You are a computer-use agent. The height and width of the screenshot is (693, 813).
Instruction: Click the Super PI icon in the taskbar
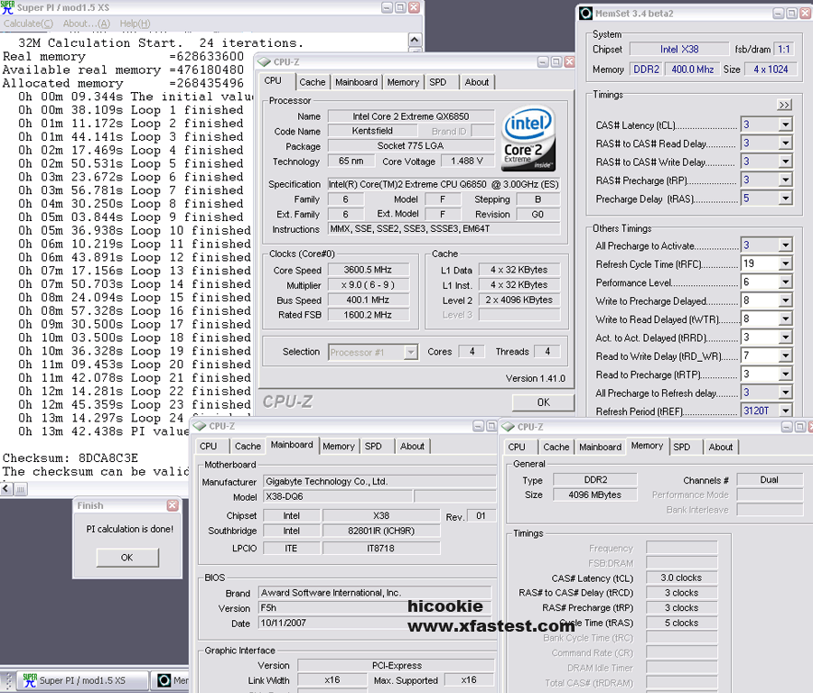coord(30,680)
